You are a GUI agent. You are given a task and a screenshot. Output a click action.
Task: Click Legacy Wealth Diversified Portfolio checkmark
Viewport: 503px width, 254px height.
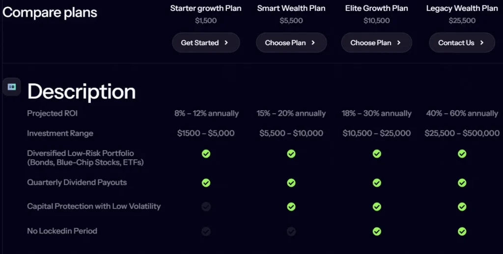(462, 153)
